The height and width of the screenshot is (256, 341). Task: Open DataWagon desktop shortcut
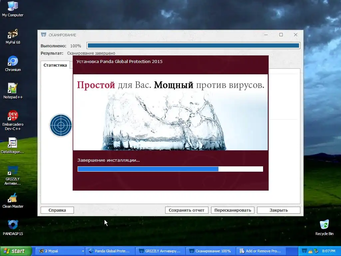pos(13,146)
